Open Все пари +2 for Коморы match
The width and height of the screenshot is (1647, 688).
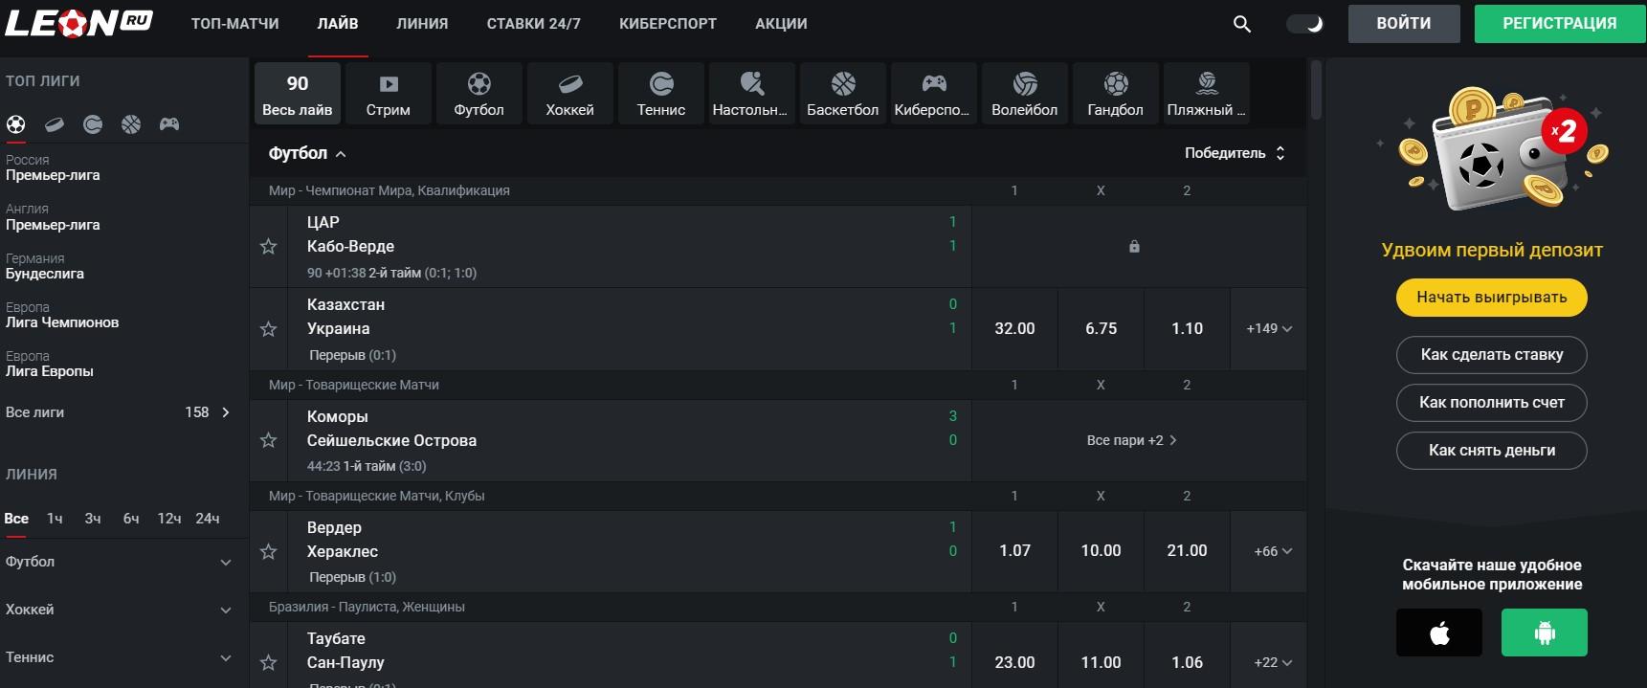click(x=1132, y=440)
